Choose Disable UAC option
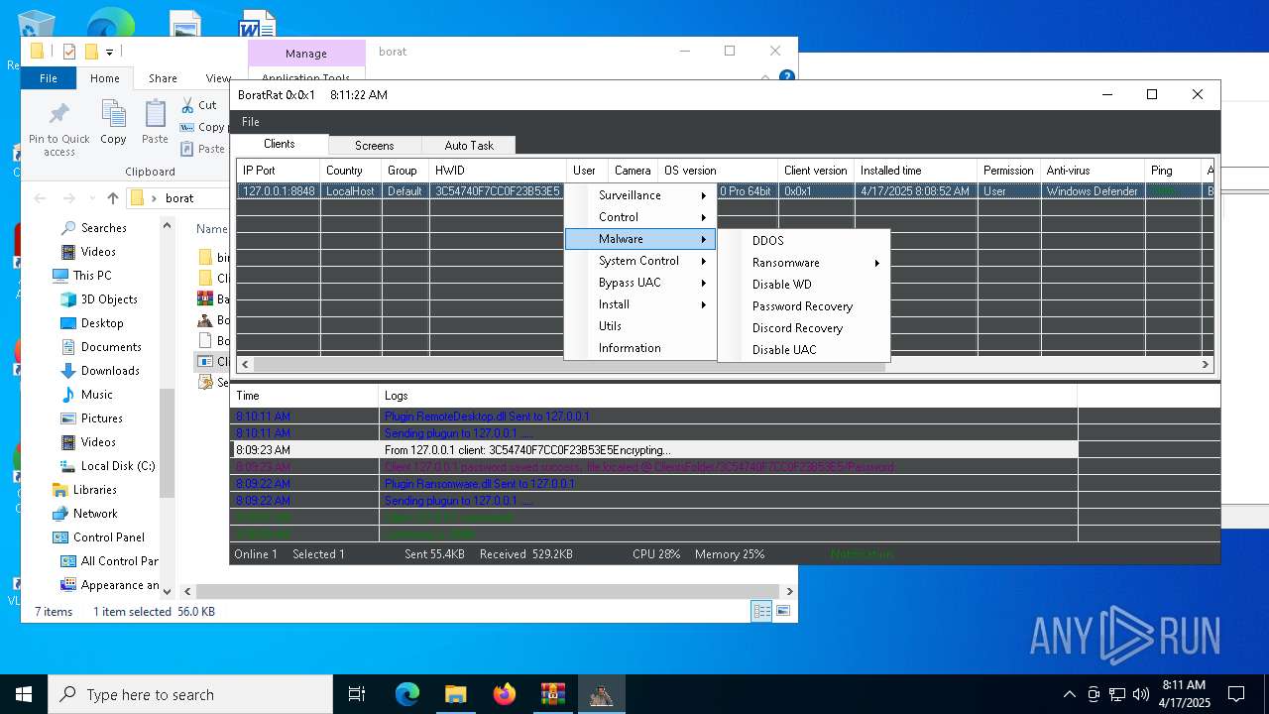This screenshot has height=714, width=1269. pyautogui.click(x=804, y=350)
